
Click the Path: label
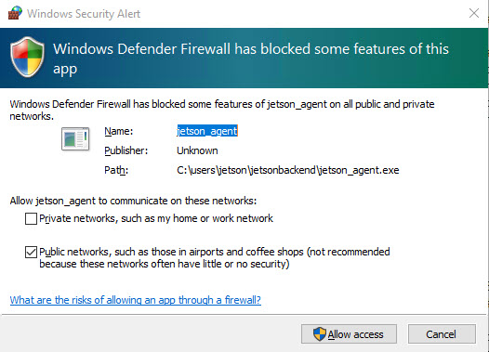pyautogui.click(x=116, y=170)
